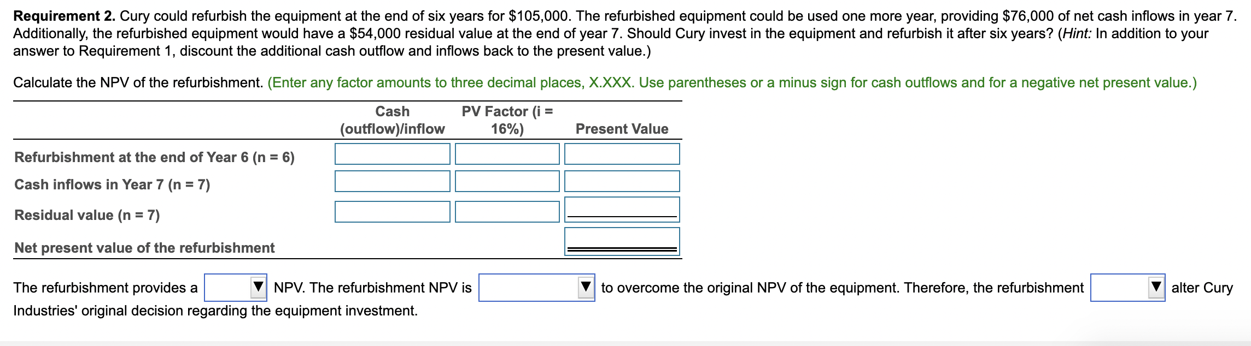1251x346 pixels.
Task: Select the Present Value field for Cash inflows Year 7
Action: (x=621, y=182)
